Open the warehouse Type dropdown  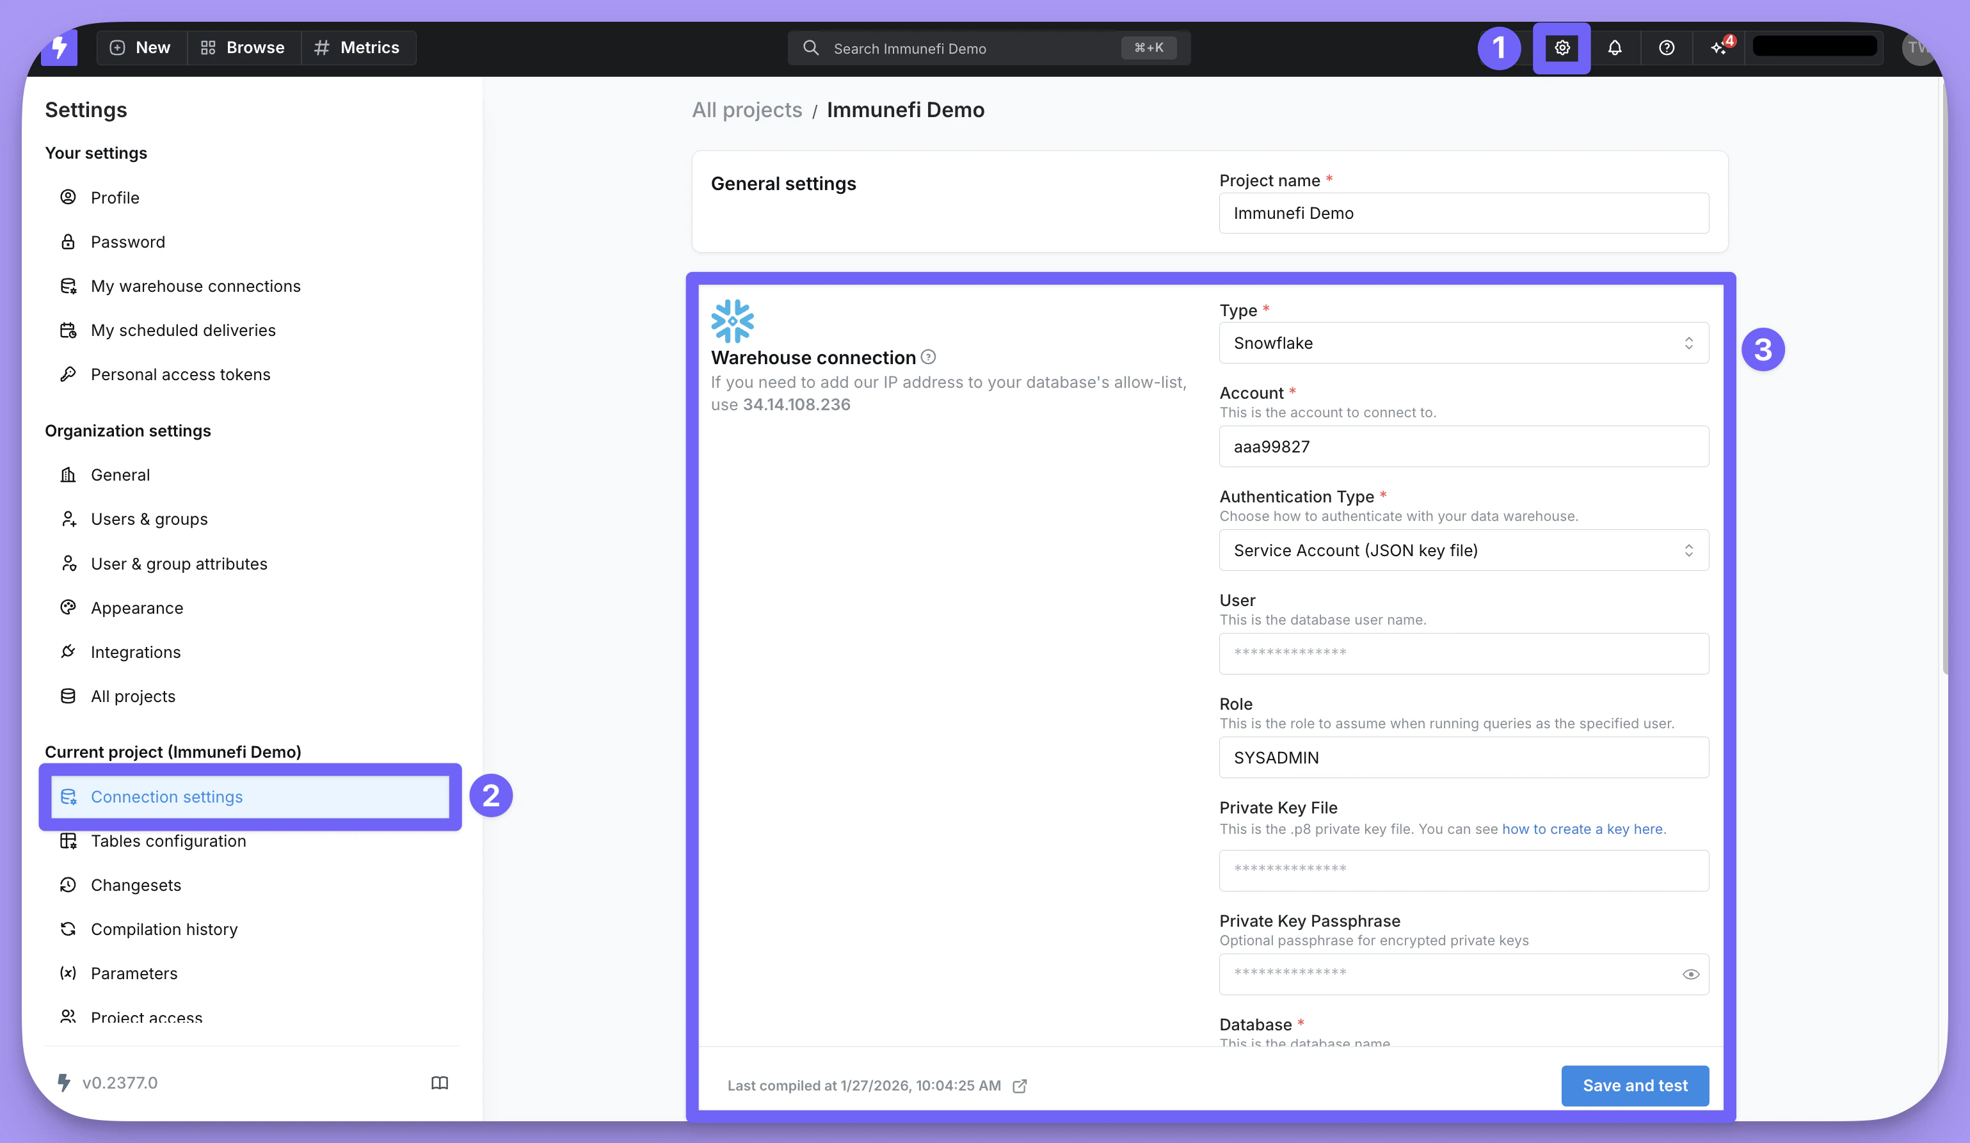pos(1464,343)
